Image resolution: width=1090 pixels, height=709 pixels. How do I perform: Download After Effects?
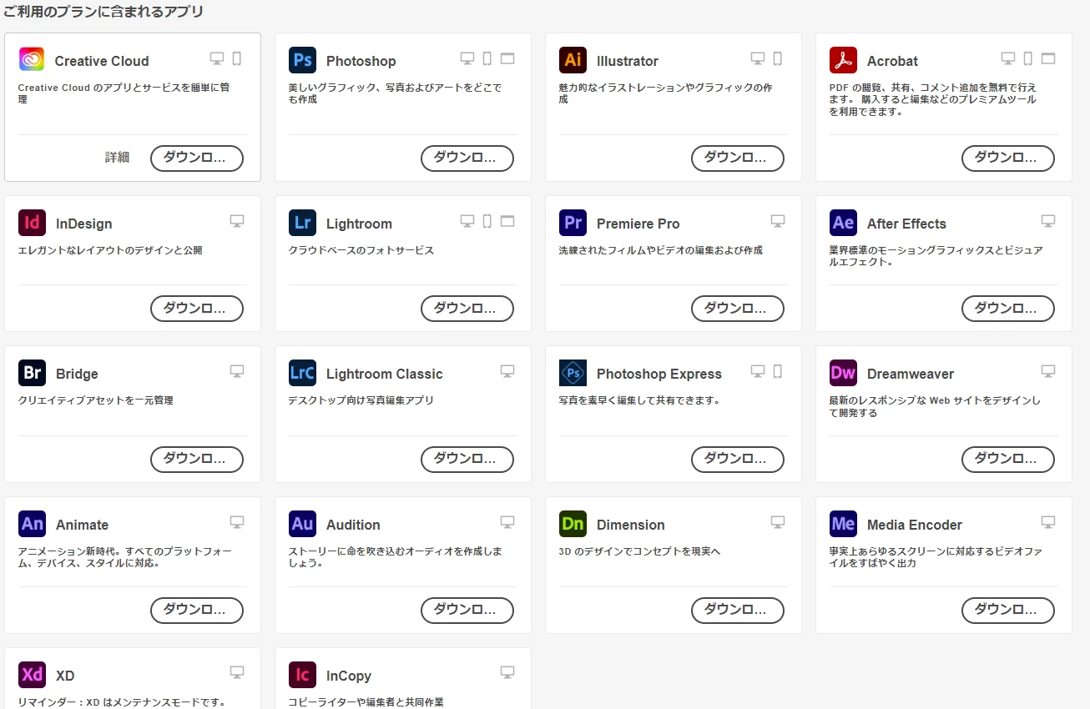click(1008, 309)
